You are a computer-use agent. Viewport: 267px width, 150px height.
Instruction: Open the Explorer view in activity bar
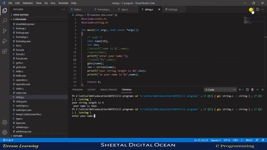tap(5, 10)
